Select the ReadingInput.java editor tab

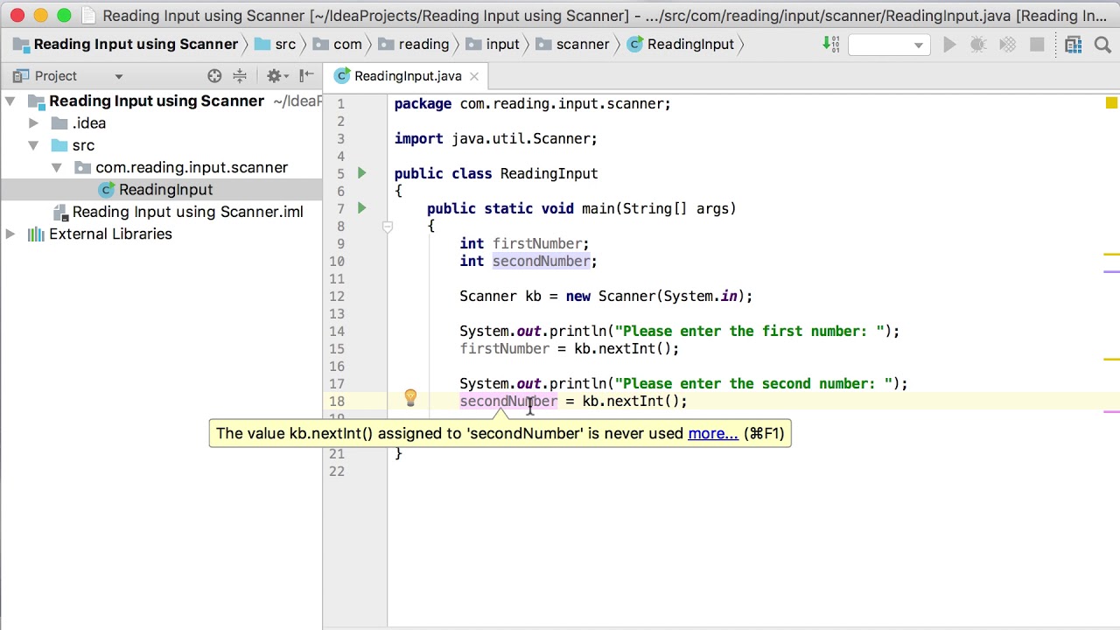pos(408,76)
